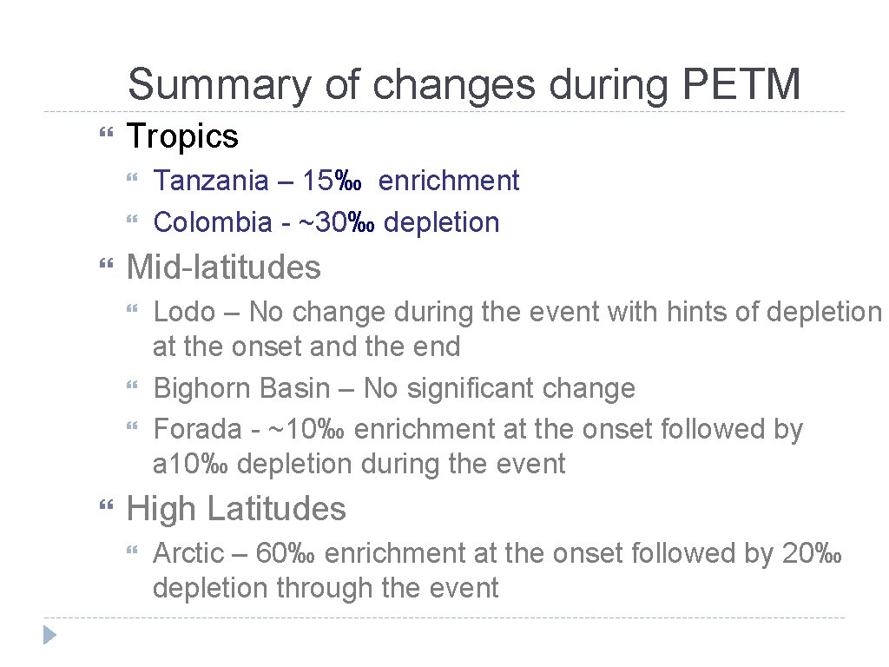Select the 'Tanzania – 15‰ enrichment' line
889x667 pixels.
pos(336,181)
